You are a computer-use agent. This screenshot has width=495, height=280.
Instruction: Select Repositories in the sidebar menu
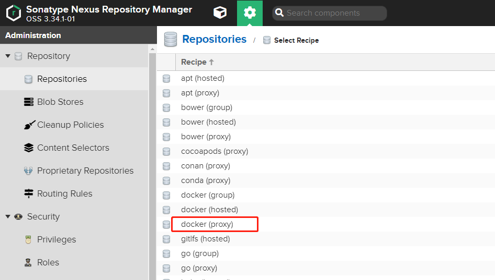pyautogui.click(x=62, y=79)
